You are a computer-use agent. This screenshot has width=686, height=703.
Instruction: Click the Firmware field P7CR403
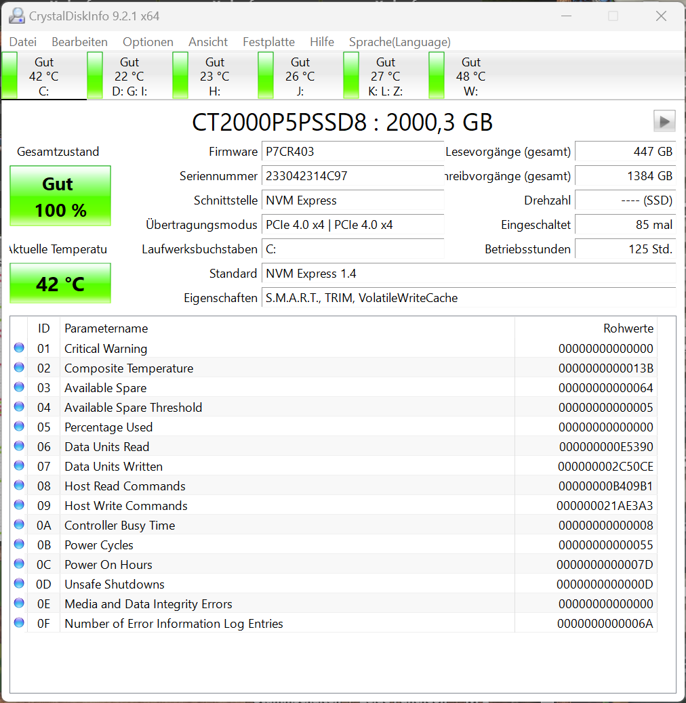pos(352,152)
